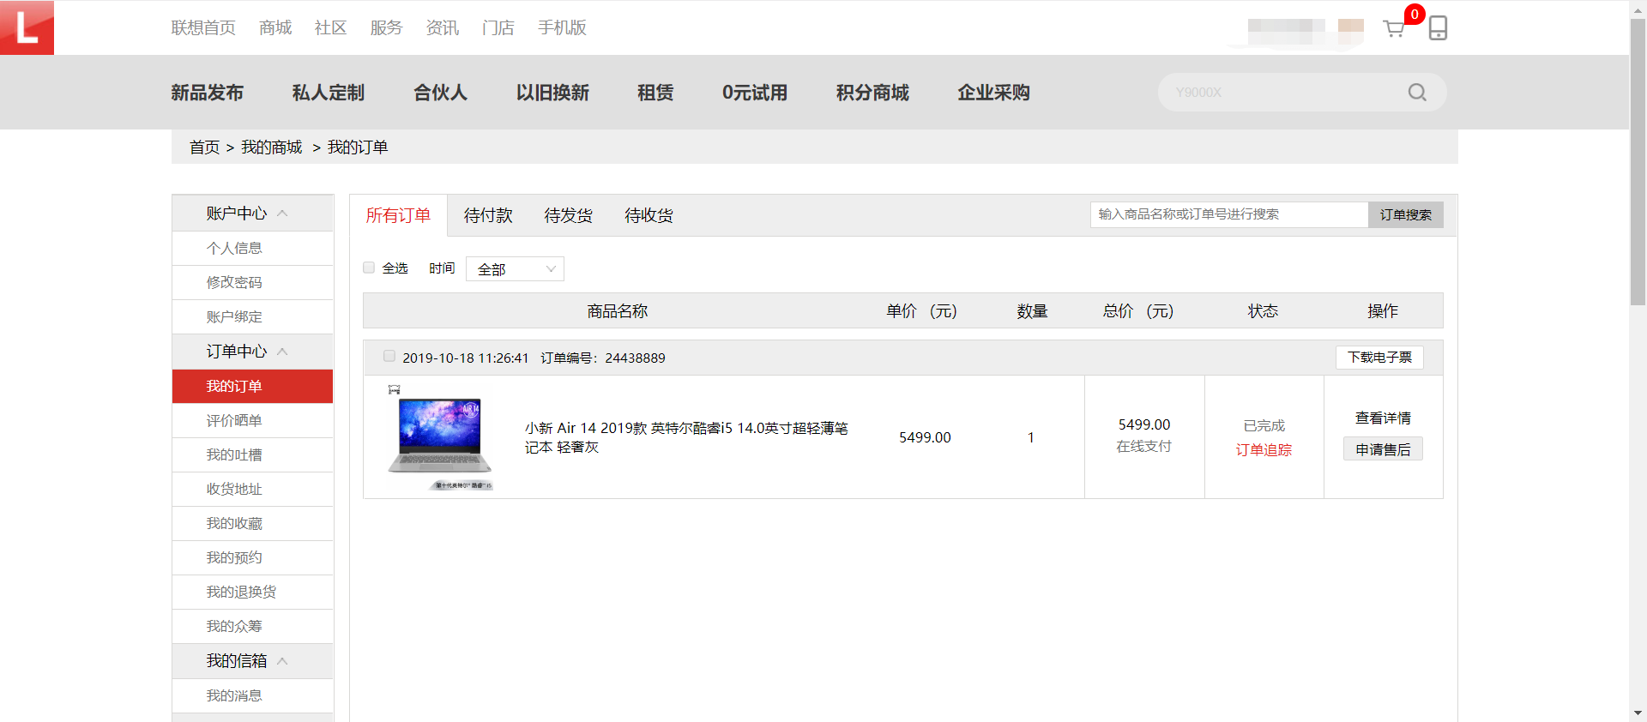The image size is (1647, 722).
Task: Click the laptop product thumbnail
Action: coord(441,439)
